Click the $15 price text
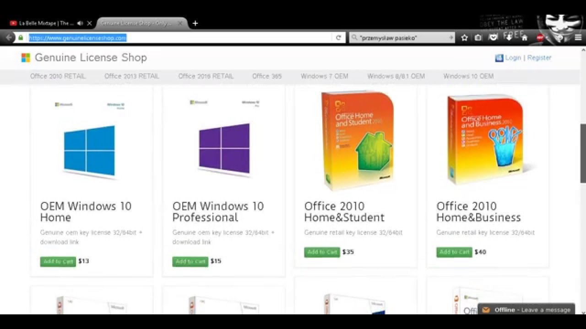The image size is (586, 329). (216, 261)
